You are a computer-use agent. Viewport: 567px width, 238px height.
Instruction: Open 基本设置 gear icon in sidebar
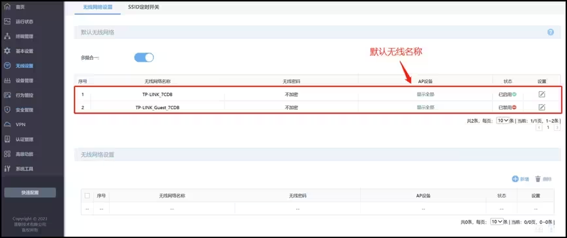point(7,51)
